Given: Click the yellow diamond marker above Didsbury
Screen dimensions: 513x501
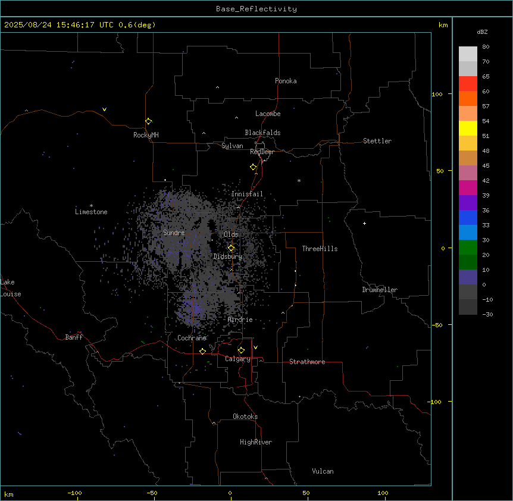Looking at the screenshot, I should coord(232,248).
